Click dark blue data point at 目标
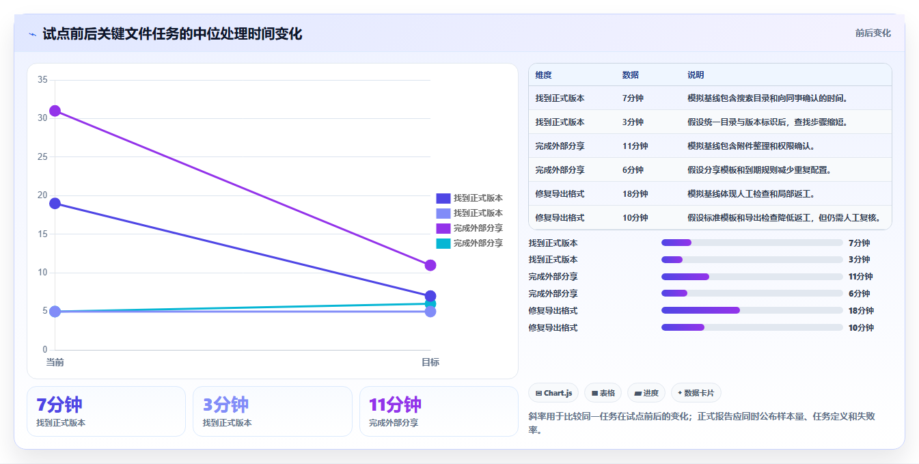919x464 pixels. 430,296
